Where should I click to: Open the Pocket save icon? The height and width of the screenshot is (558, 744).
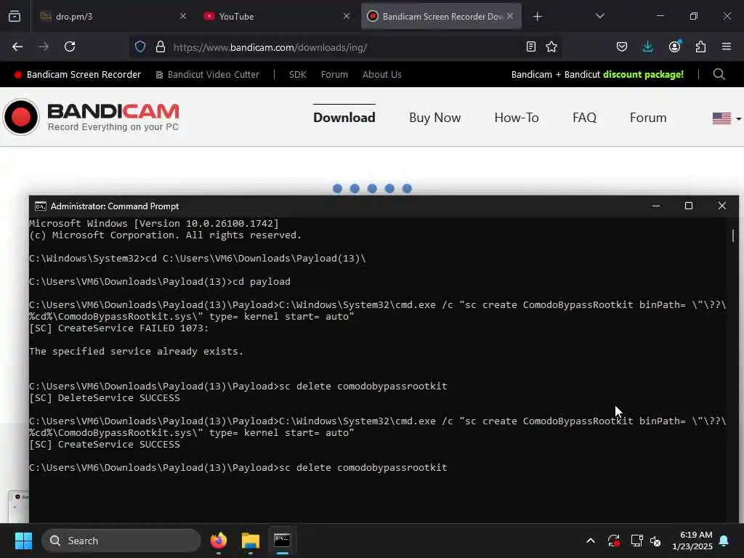[x=622, y=47]
